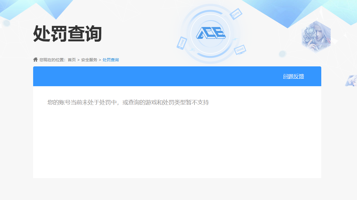Viewport: 357px width, 200px height.
Task: Click the 您的账号当前未处于处罚中 status message
Action: tap(128, 102)
